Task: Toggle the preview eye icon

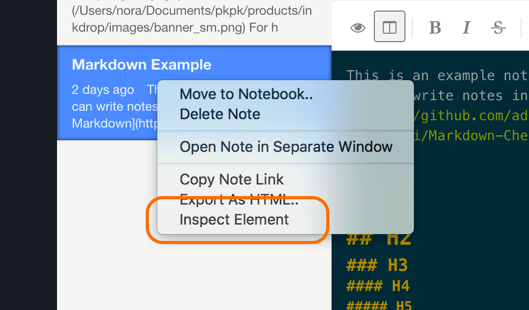Action: coord(358,27)
